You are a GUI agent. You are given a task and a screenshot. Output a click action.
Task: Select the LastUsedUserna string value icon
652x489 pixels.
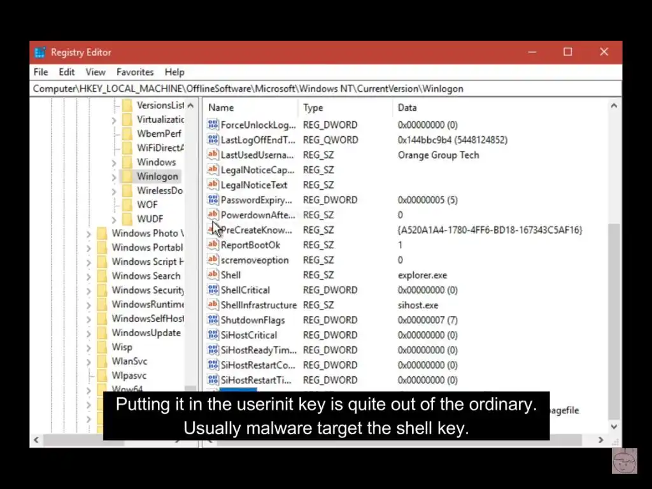(x=213, y=154)
